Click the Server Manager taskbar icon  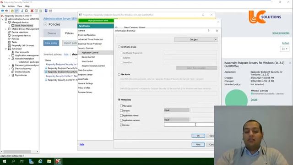(31, 161)
